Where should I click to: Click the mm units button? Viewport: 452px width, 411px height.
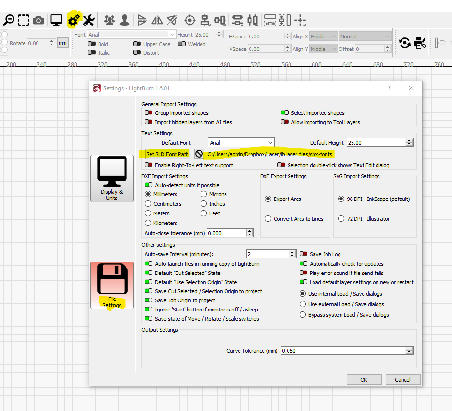(63, 43)
